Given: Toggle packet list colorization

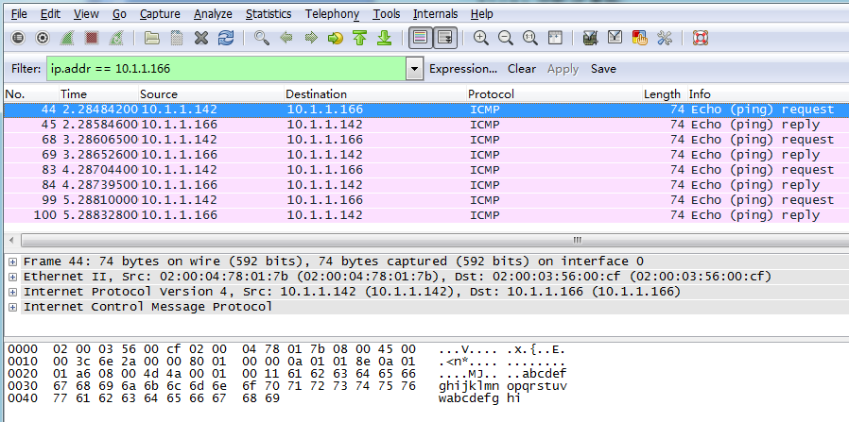Looking at the screenshot, I should [x=421, y=38].
